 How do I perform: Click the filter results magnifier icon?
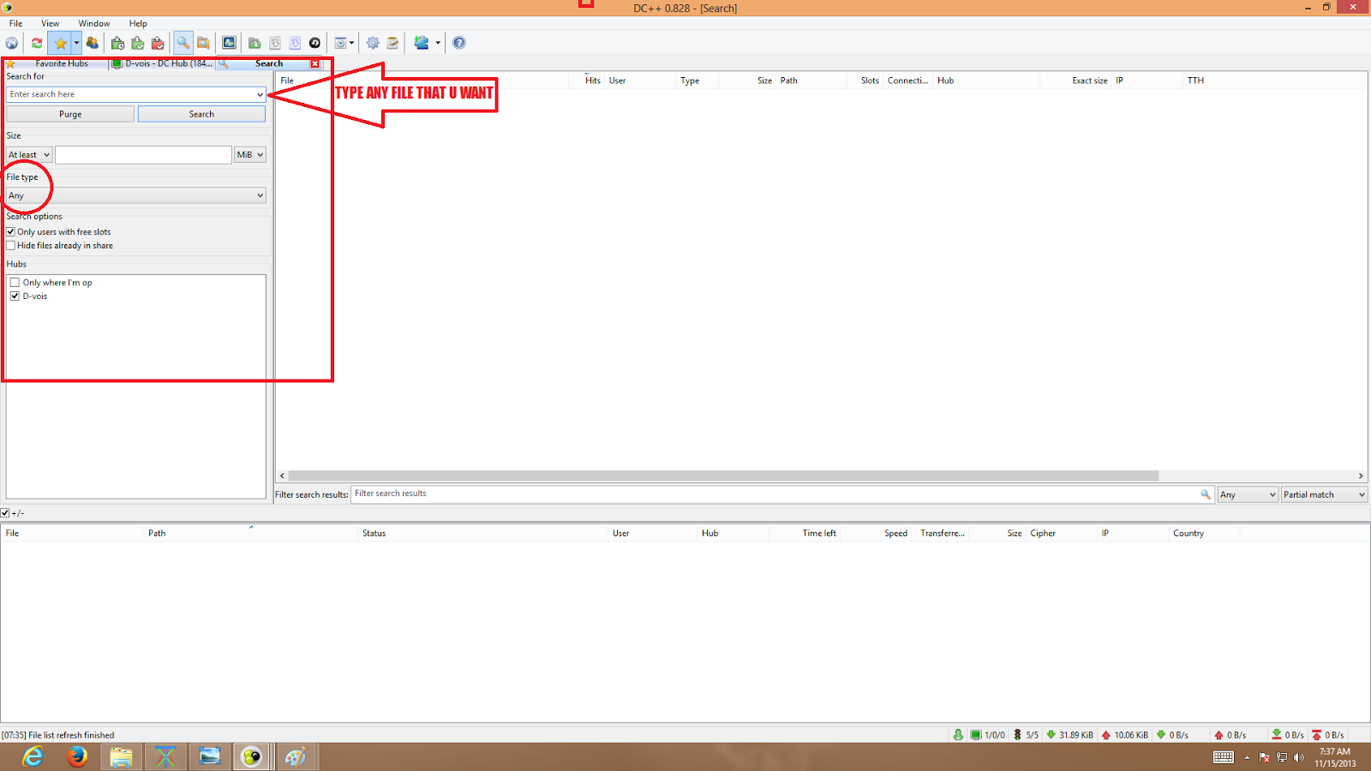[1206, 494]
